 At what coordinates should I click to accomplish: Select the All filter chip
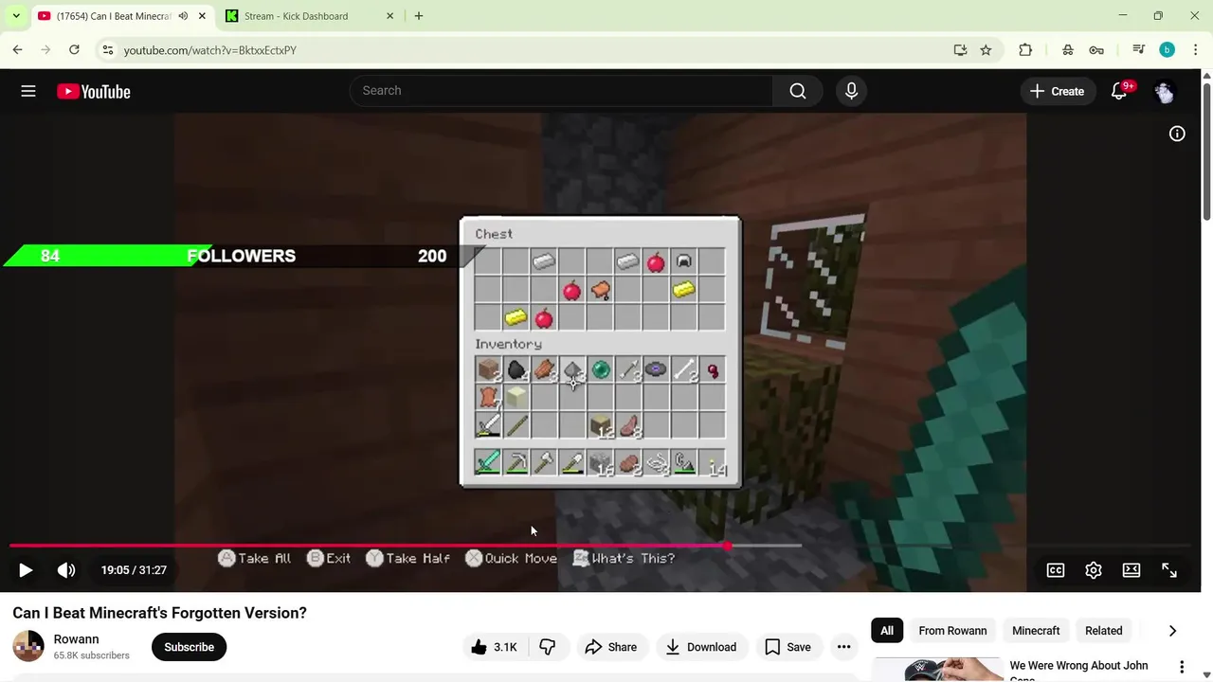[x=887, y=631]
